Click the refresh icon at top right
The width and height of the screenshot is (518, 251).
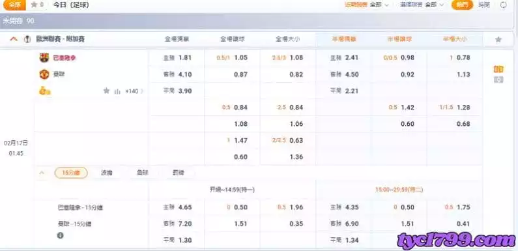[504, 5]
